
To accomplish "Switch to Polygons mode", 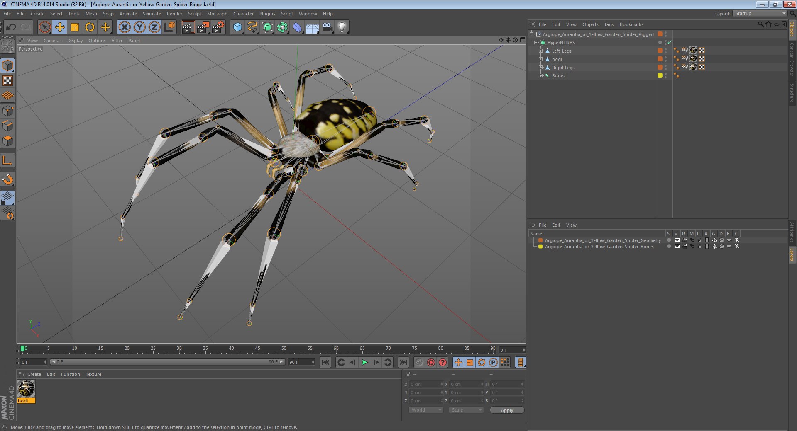I will tap(7, 141).
